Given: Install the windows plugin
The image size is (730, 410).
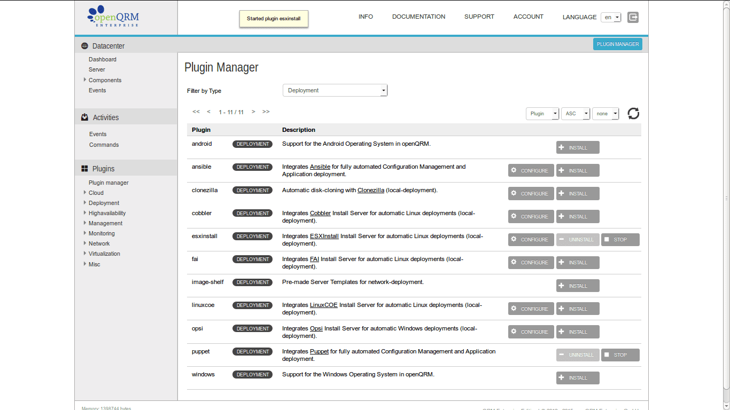Looking at the screenshot, I should (578, 377).
